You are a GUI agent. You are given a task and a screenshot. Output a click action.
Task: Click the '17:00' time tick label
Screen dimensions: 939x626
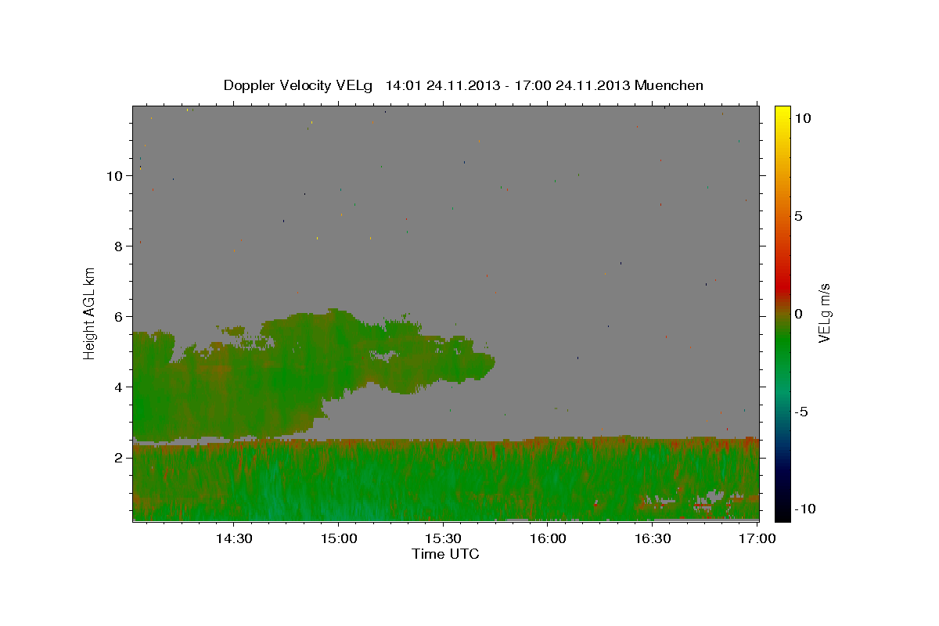point(758,538)
